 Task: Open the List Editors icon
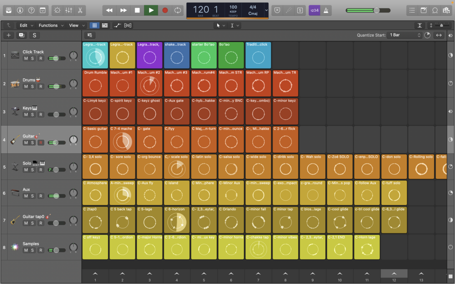[x=412, y=10]
